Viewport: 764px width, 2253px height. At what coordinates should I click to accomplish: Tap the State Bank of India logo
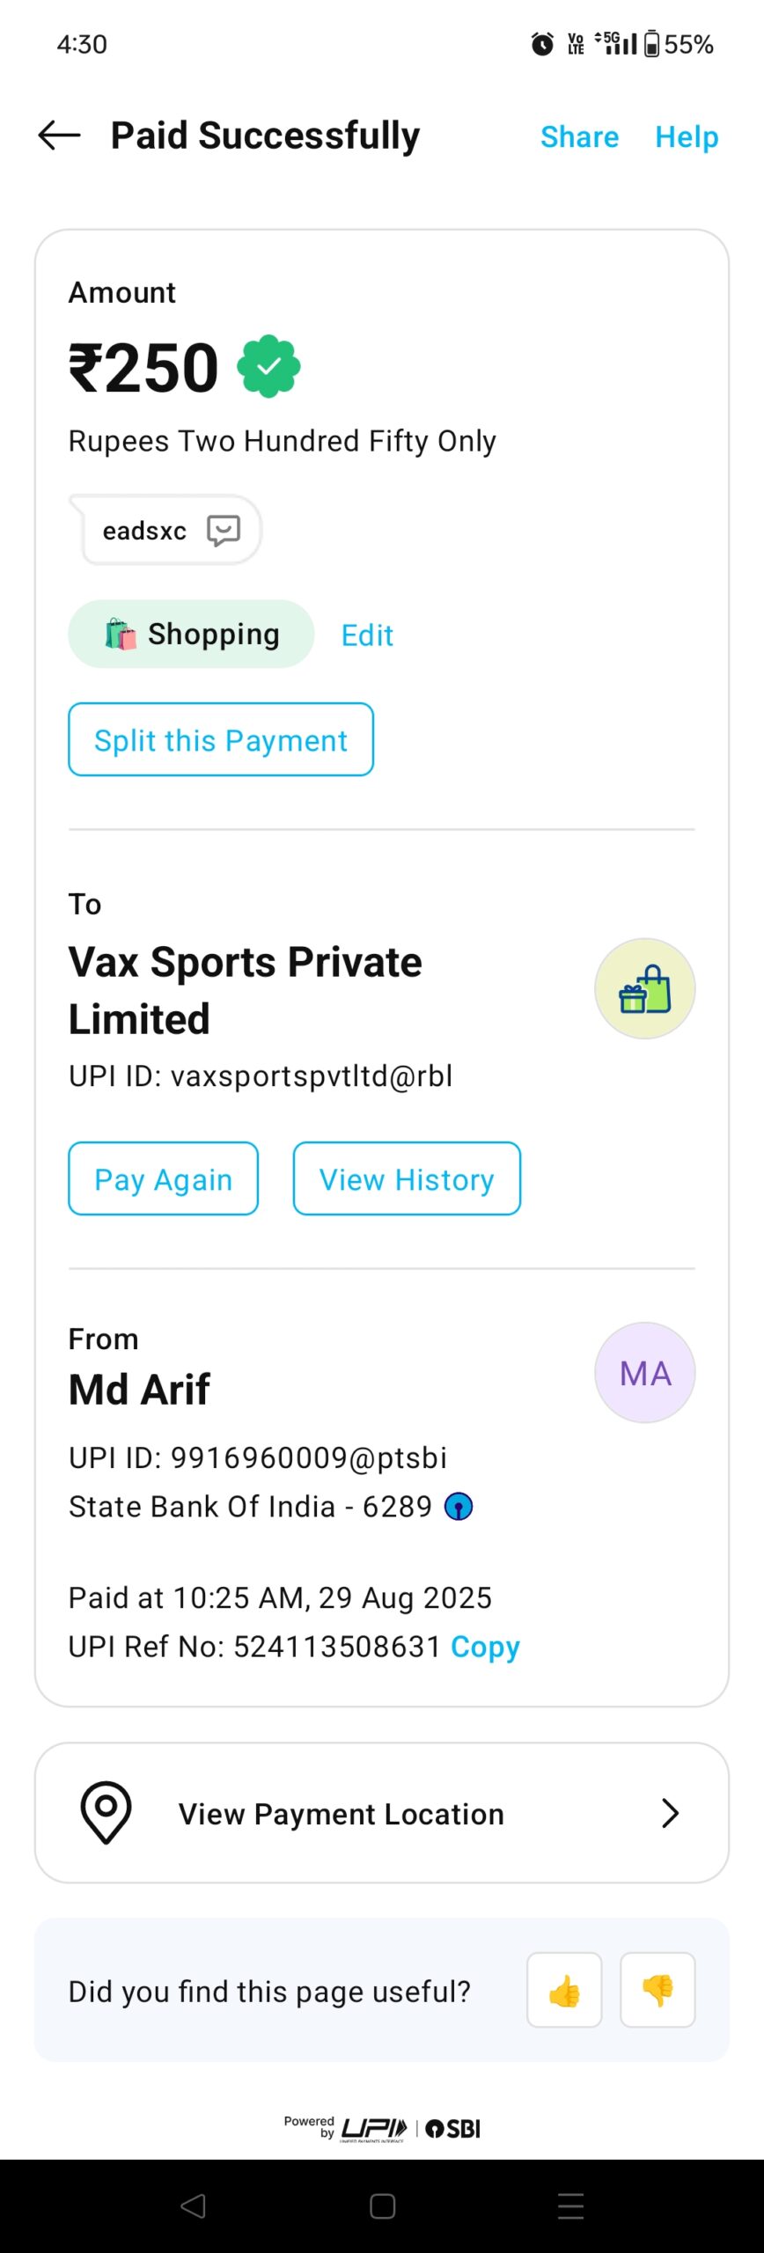[459, 1507]
